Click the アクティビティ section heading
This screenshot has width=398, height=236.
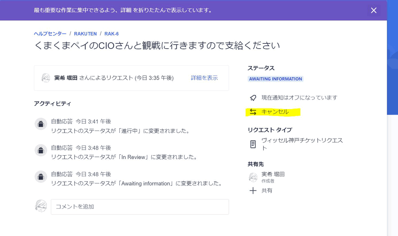tap(53, 103)
